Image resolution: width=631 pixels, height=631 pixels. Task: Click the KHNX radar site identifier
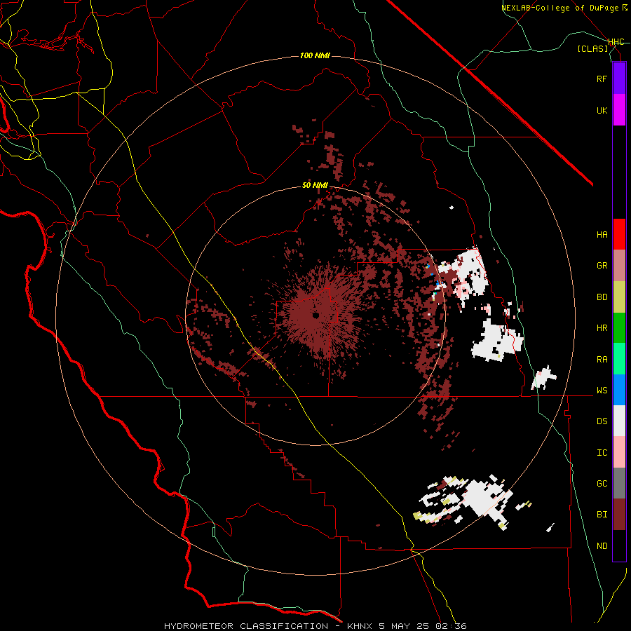tap(360, 626)
